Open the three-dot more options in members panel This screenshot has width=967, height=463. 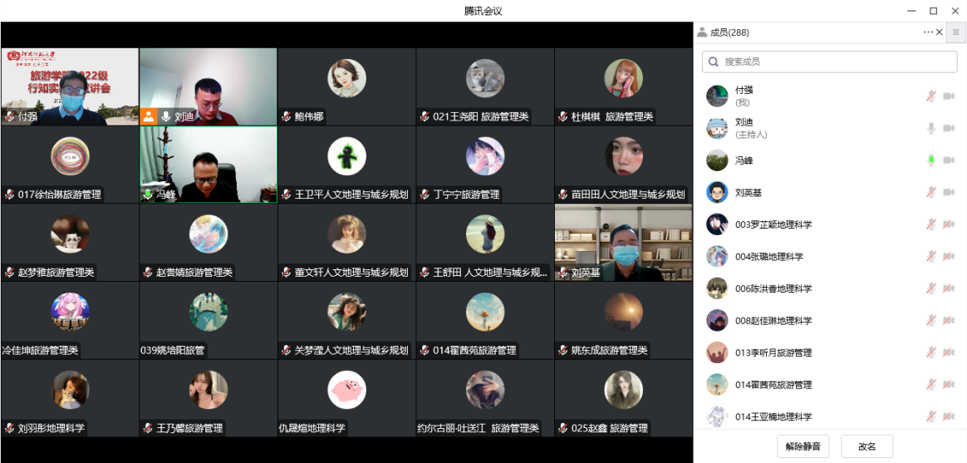point(928,32)
